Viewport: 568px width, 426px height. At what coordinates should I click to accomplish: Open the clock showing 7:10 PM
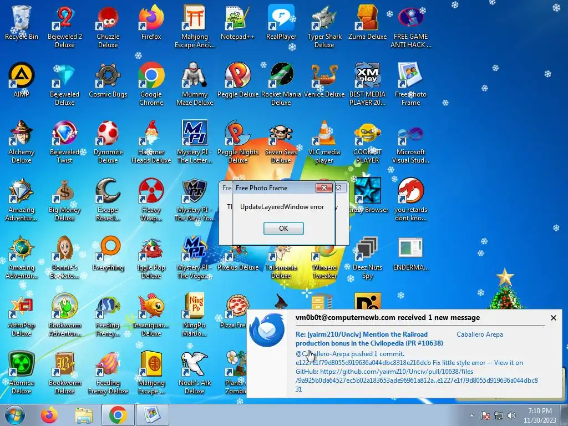coord(540,415)
